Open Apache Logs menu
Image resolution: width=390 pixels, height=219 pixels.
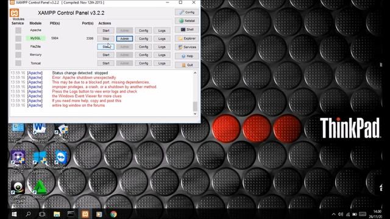[x=161, y=30]
